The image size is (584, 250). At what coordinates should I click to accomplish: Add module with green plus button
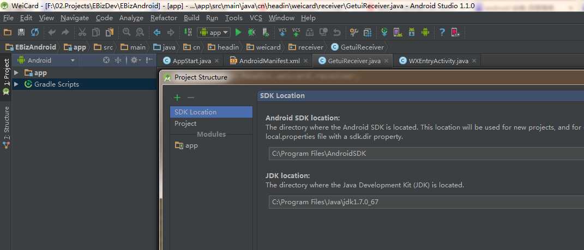(177, 97)
